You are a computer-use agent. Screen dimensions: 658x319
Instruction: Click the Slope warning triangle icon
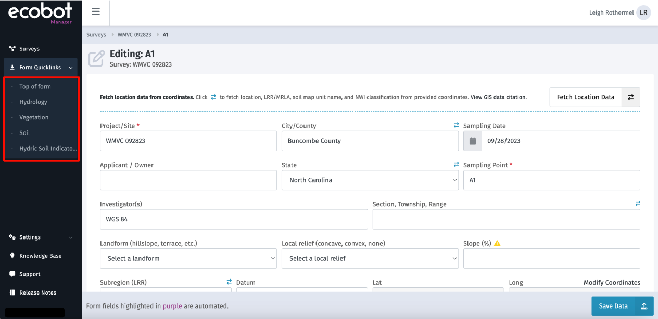497,243
